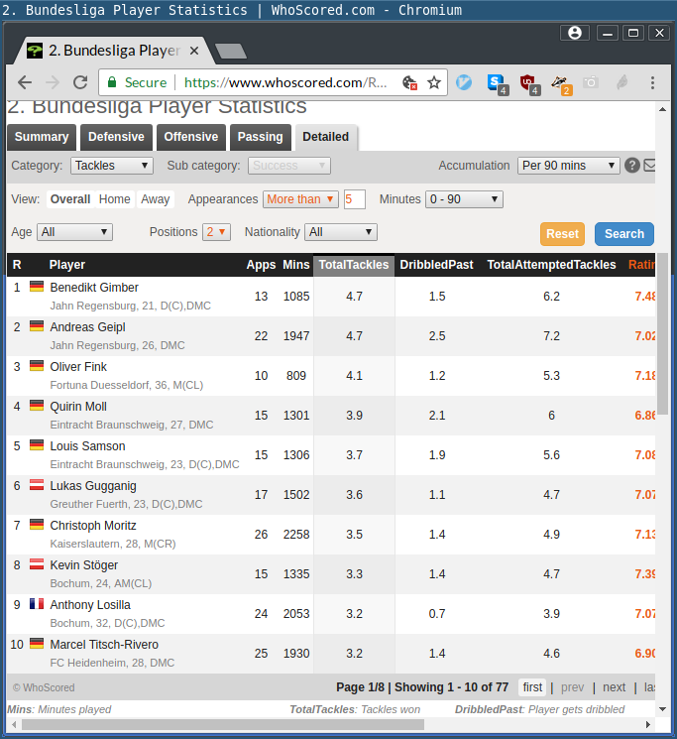This screenshot has height=739, width=677.
Task: Bookmark this page with the star icon
Action: (433, 83)
